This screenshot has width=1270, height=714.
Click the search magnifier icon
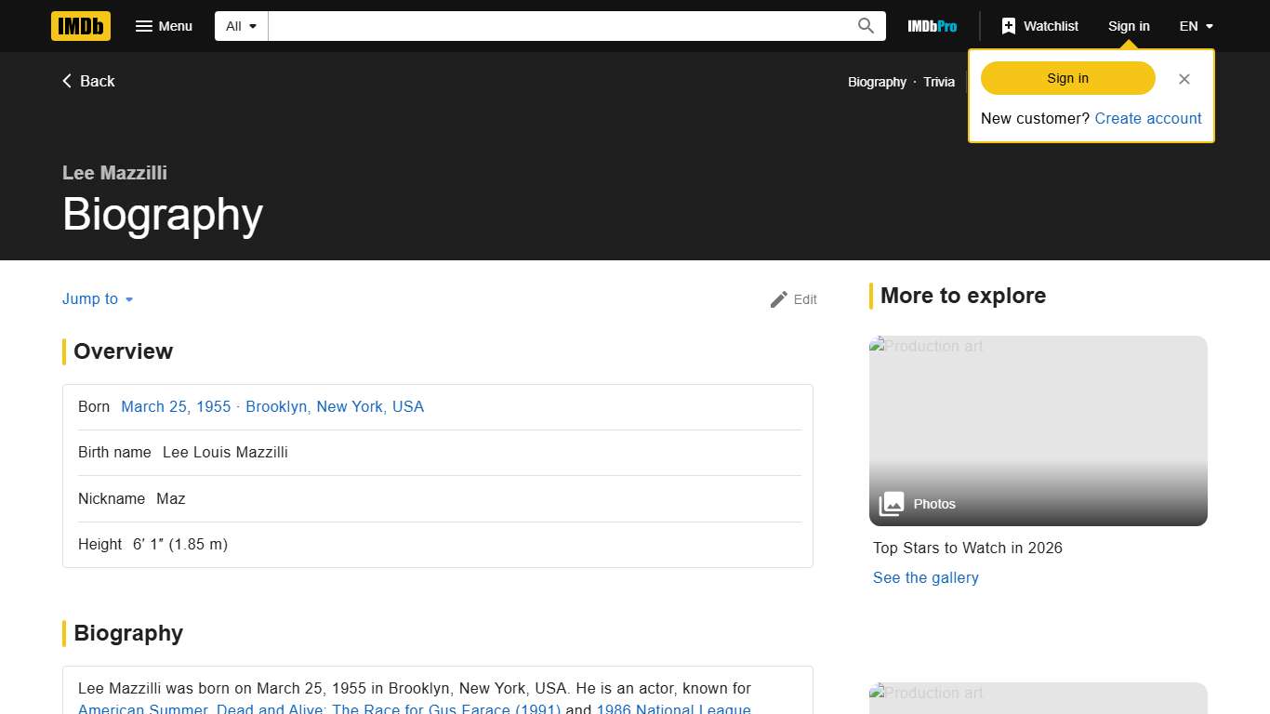pyautogui.click(x=865, y=26)
